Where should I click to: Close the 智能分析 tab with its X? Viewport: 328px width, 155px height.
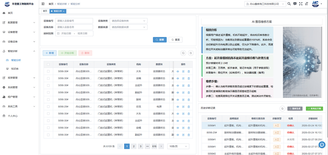pyautogui.click(x=64, y=11)
